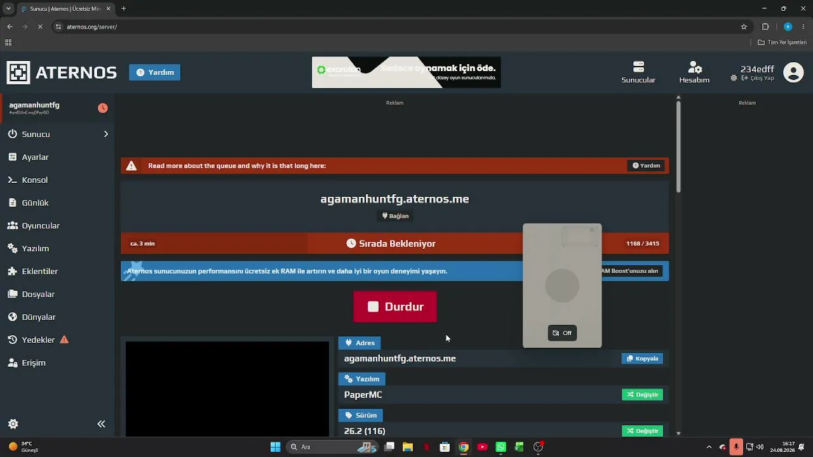Click the Sunucu power icon
The width and height of the screenshot is (813, 457).
[12, 134]
